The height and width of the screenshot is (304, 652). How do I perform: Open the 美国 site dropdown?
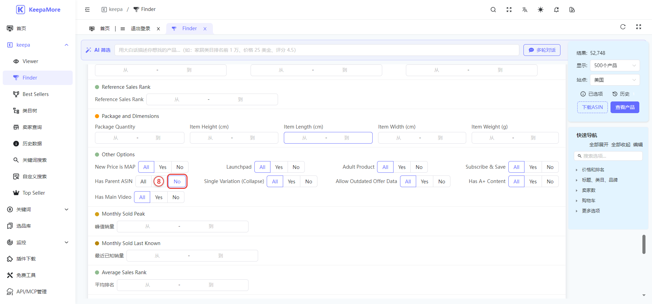(x=615, y=80)
